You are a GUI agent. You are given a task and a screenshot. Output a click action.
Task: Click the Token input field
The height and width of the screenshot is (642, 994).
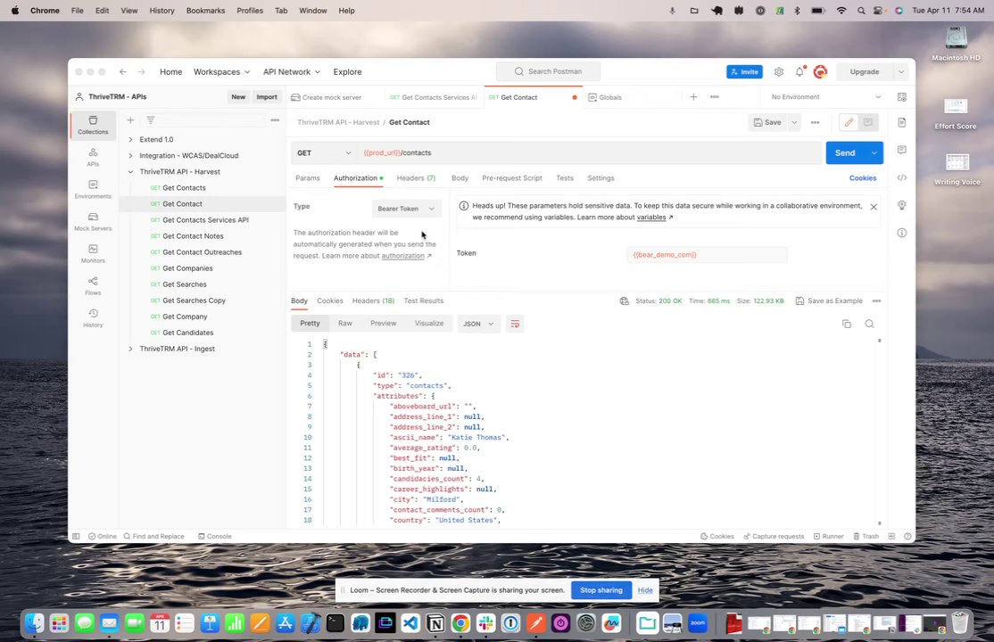707,255
